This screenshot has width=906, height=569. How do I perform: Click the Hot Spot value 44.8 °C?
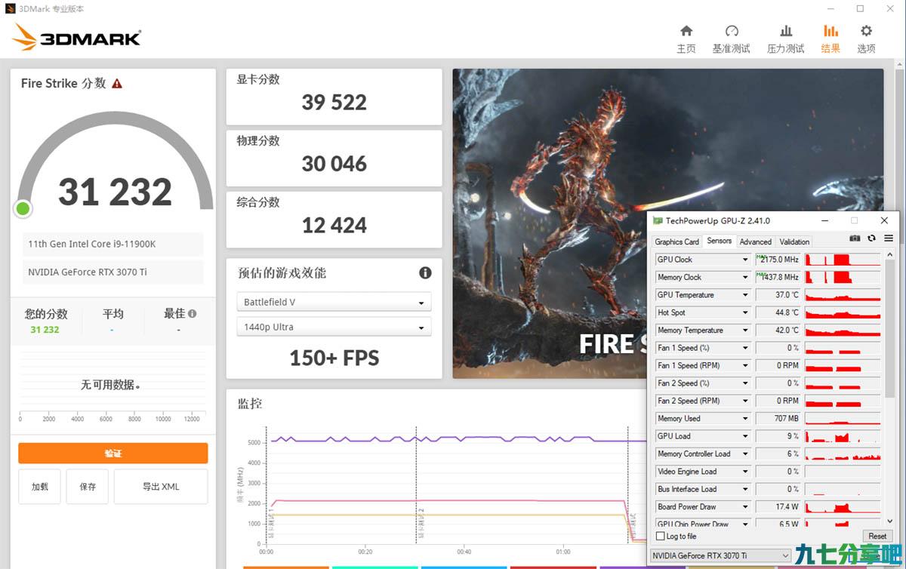(x=778, y=312)
